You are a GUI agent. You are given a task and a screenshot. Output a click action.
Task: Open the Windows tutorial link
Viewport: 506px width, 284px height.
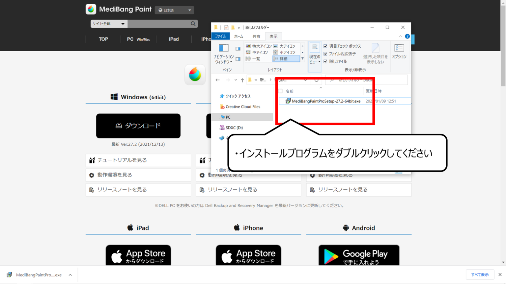(x=138, y=160)
